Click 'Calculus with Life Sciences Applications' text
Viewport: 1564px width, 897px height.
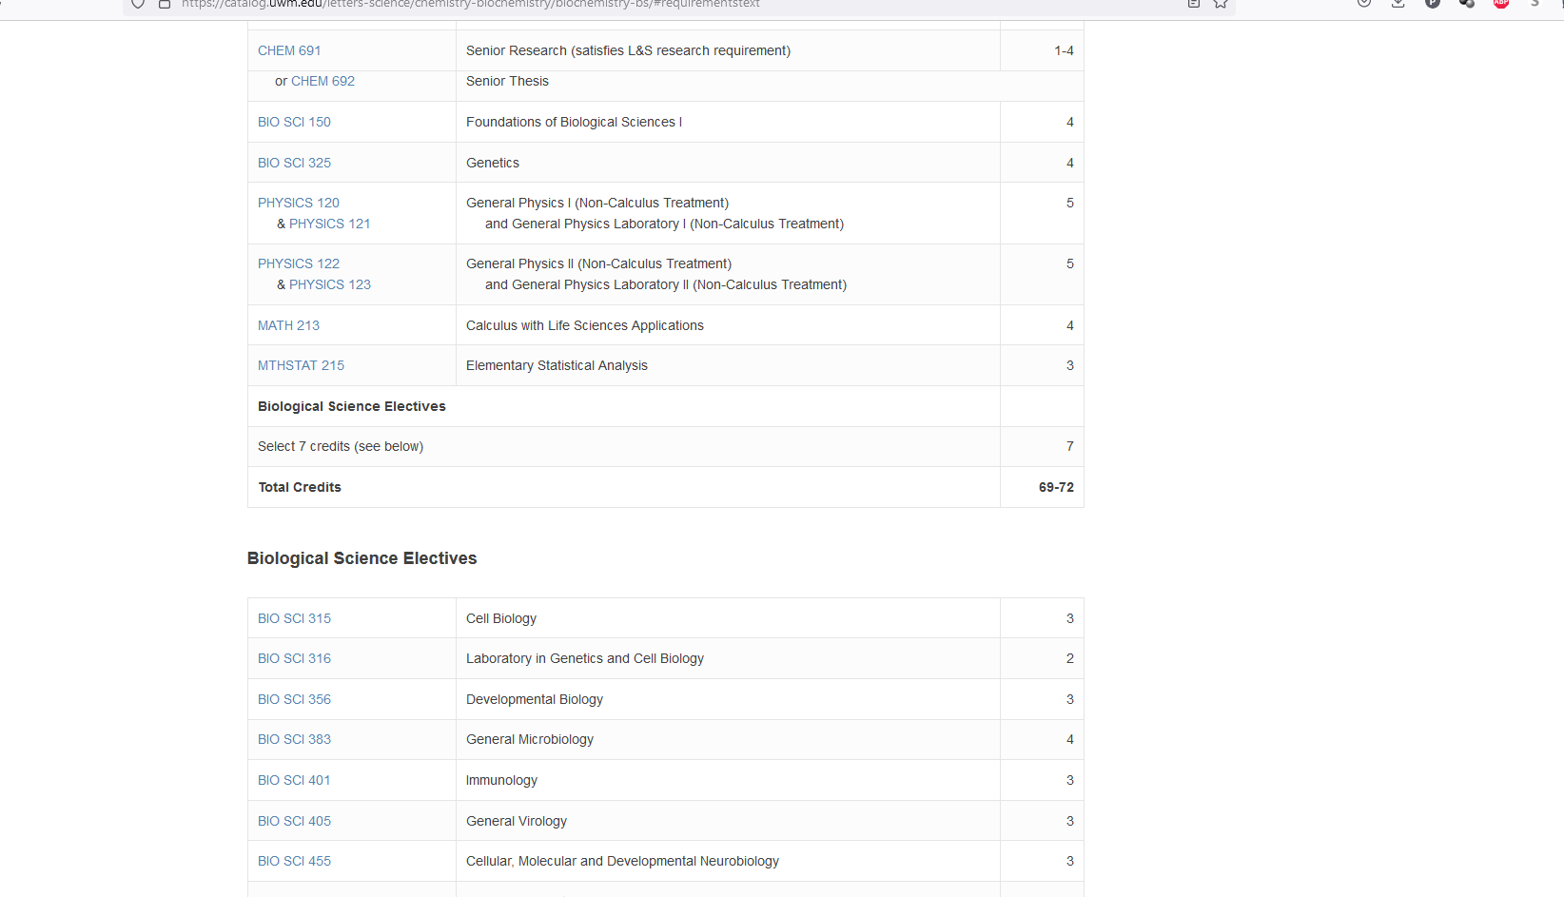tap(585, 325)
